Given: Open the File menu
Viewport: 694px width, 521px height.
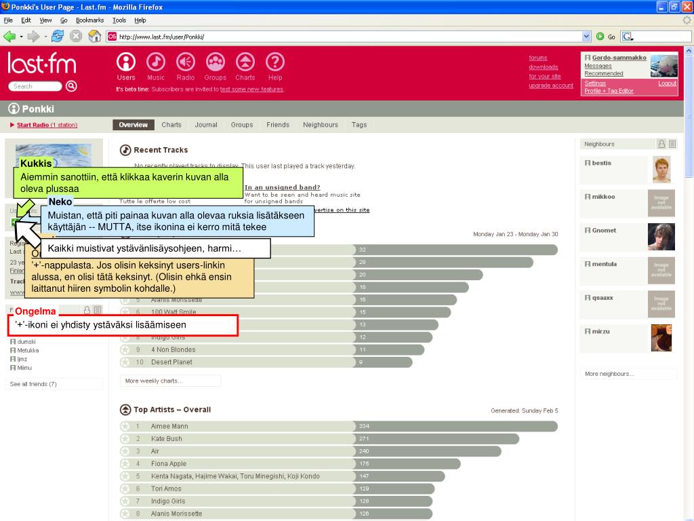Looking at the screenshot, I should [8, 20].
